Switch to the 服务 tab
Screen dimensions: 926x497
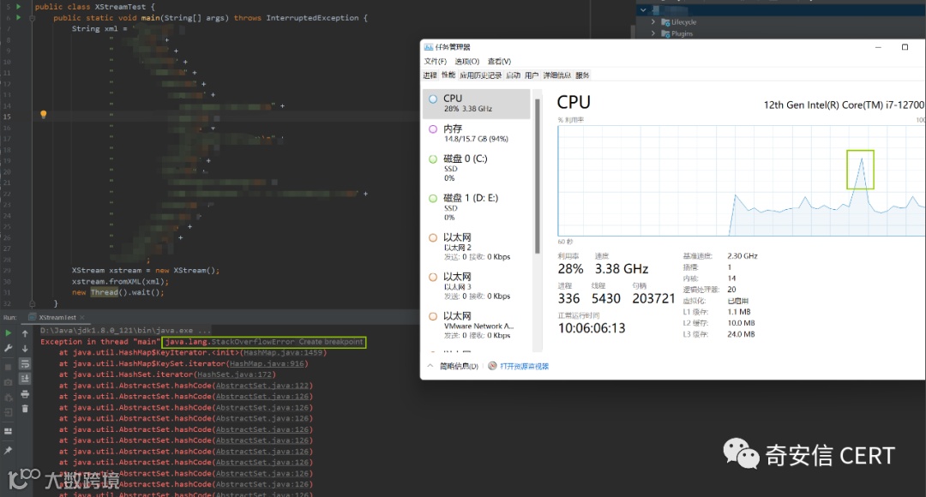(x=582, y=75)
